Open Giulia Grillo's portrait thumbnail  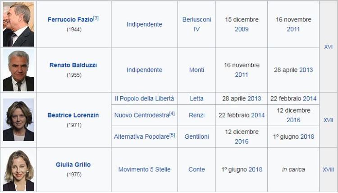[x=18, y=170]
